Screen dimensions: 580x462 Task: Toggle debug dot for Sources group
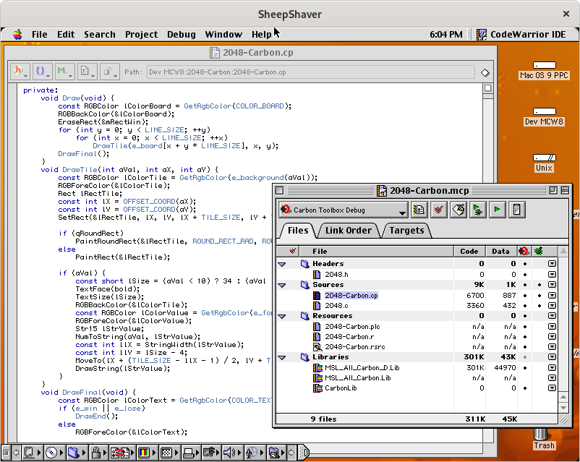[540, 285]
